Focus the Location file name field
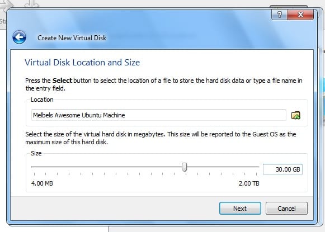This screenshot has width=325, height=232. click(159, 115)
